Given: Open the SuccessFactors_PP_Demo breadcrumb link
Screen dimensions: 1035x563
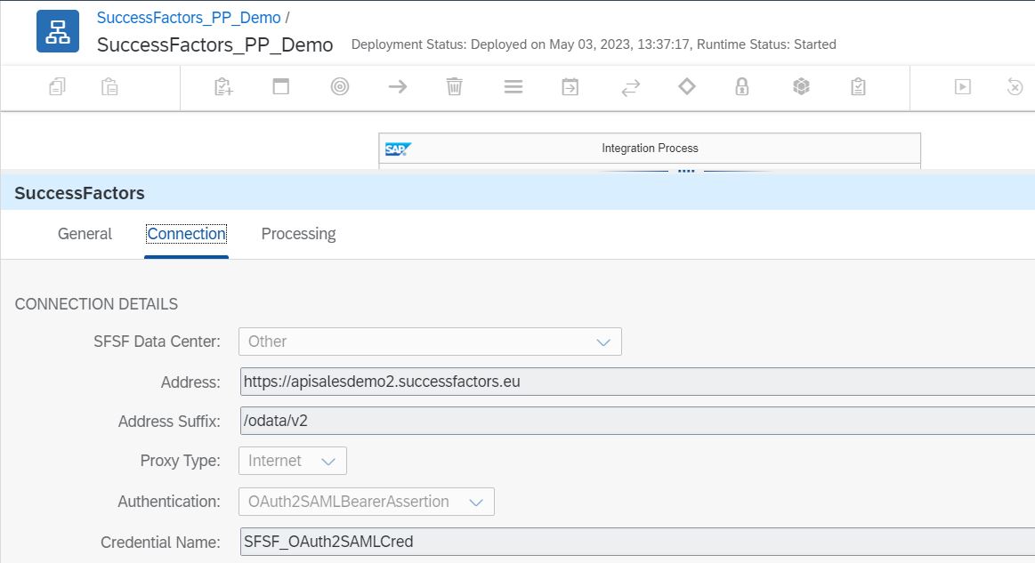Looking at the screenshot, I should click(189, 18).
